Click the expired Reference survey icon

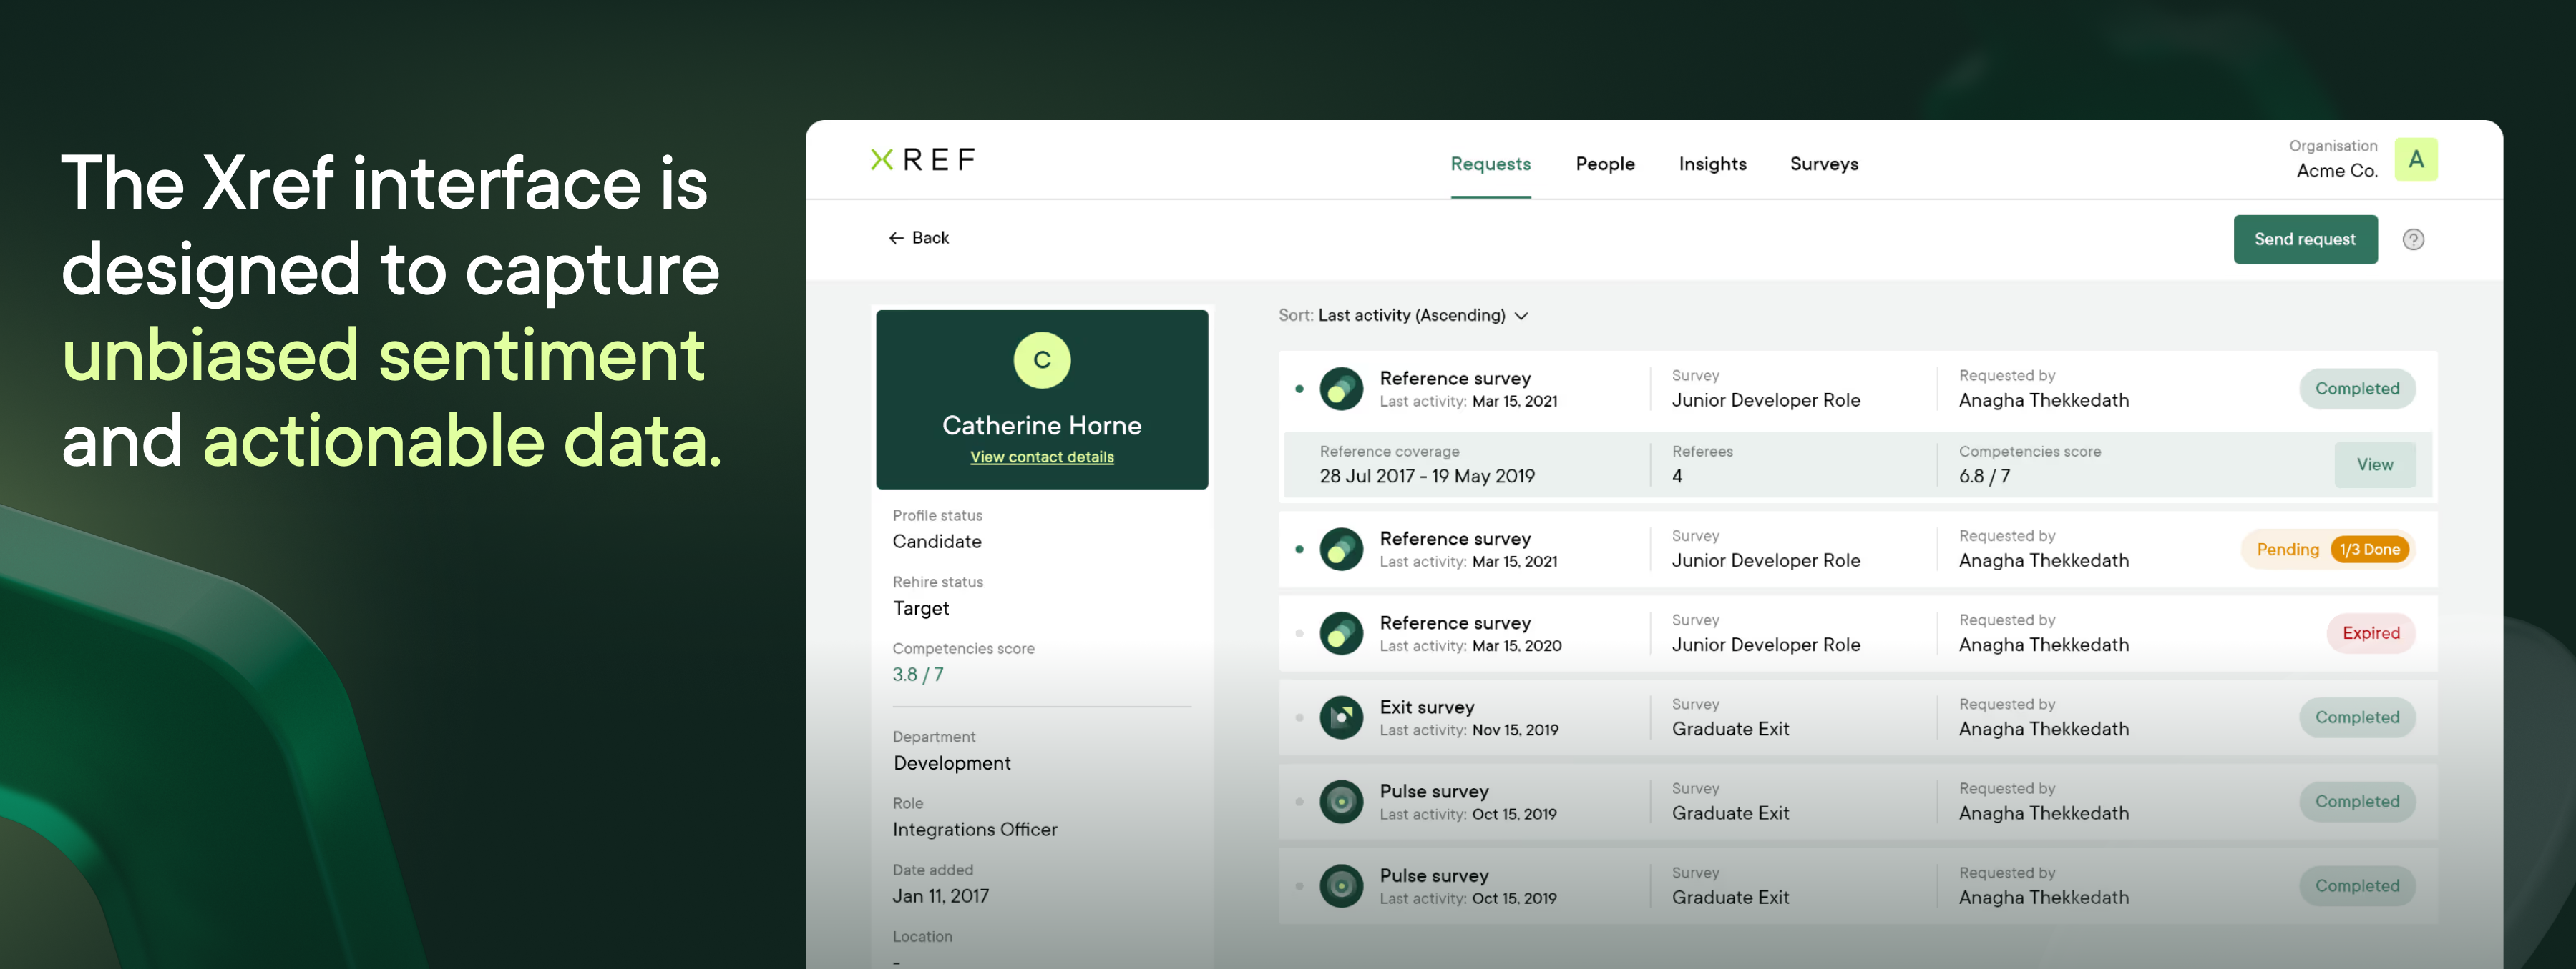[1341, 633]
